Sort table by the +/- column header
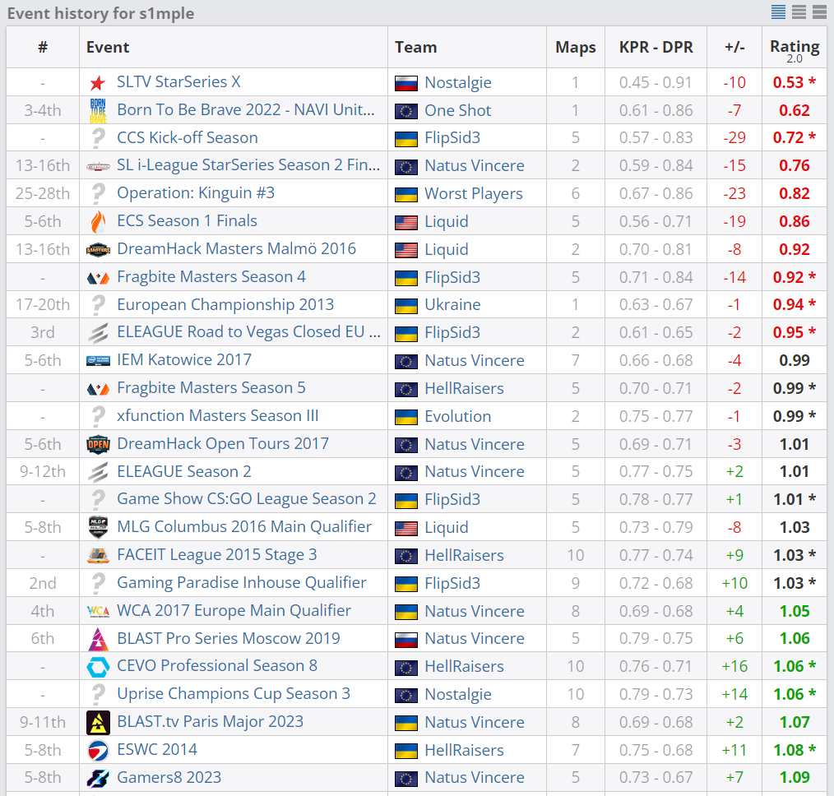 pos(734,47)
